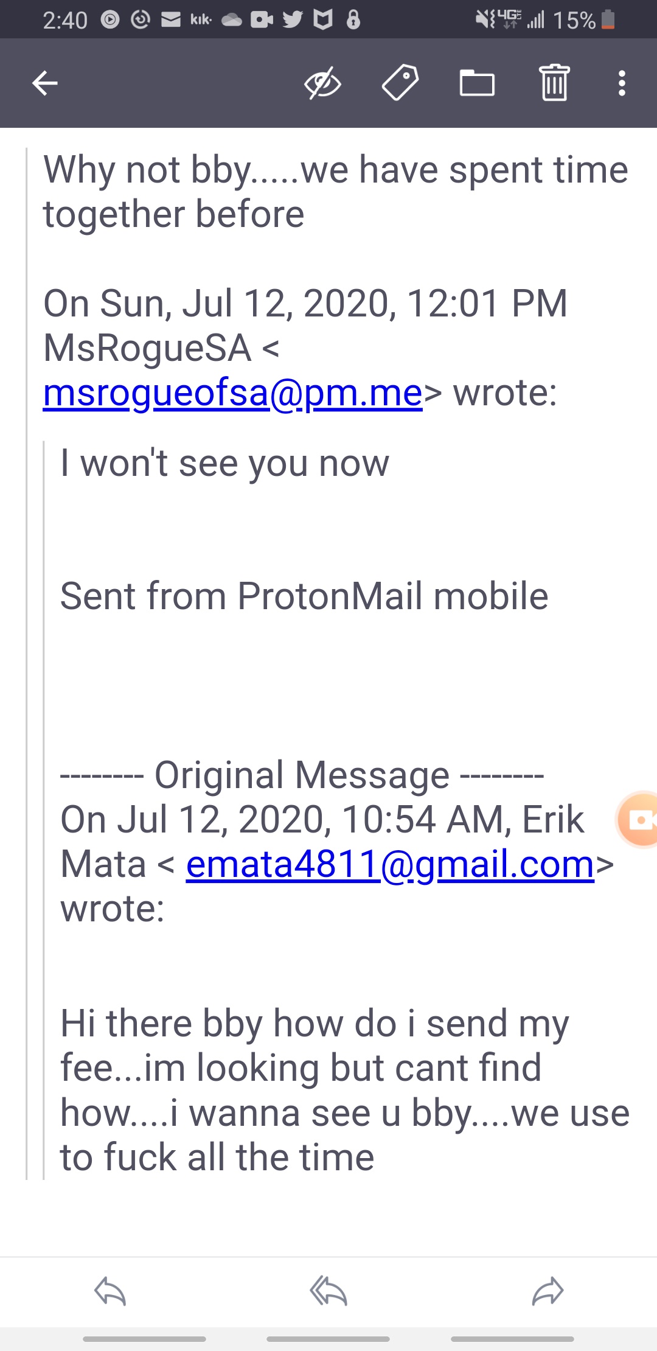This screenshot has width=657, height=1351.
Task: Open the label tag icon
Action: pyautogui.click(x=400, y=83)
